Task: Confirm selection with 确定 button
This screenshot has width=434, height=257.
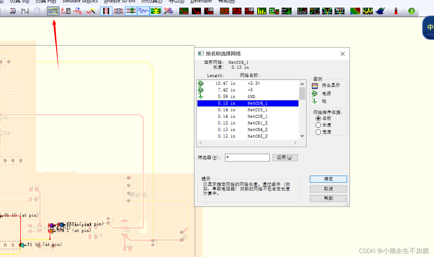Action: click(328, 179)
